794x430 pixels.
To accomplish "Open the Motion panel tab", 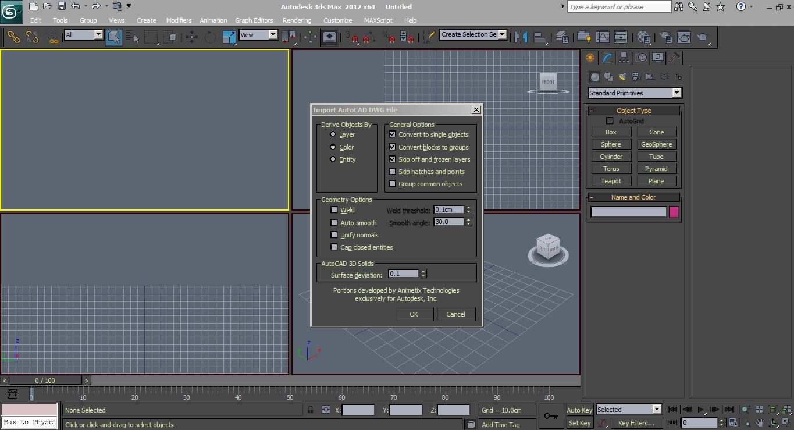I will [641, 58].
